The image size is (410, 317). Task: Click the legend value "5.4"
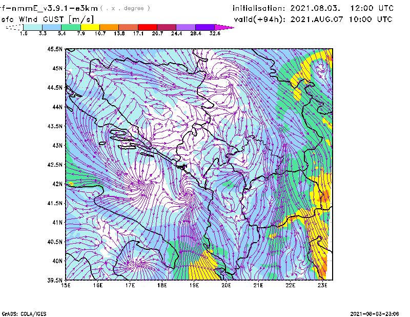click(61, 33)
